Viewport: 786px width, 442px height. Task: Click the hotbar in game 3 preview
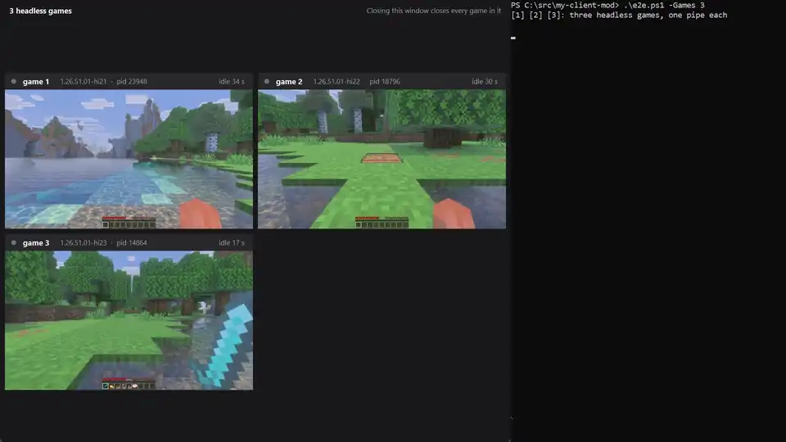click(x=129, y=386)
